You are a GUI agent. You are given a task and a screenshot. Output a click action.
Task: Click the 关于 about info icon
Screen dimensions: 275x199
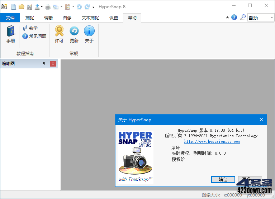pos(89,34)
